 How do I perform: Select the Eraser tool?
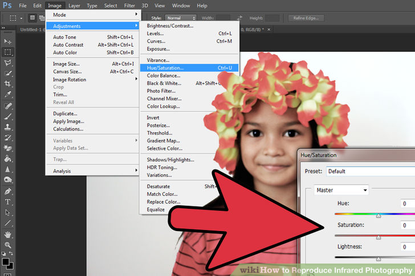point(7,148)
